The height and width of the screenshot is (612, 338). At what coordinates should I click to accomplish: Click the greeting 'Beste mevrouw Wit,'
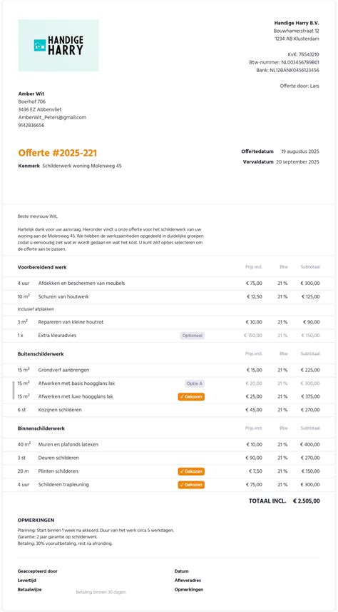tap(37, 216)
